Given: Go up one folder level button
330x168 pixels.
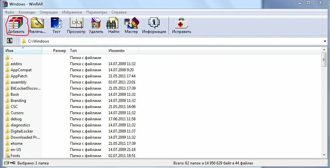Looking at the screenshot, I should coord(9,41).
